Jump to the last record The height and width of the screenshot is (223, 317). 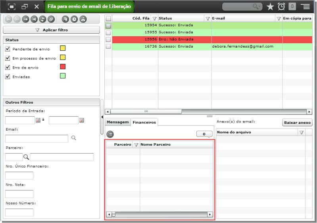tap(34, 19)
